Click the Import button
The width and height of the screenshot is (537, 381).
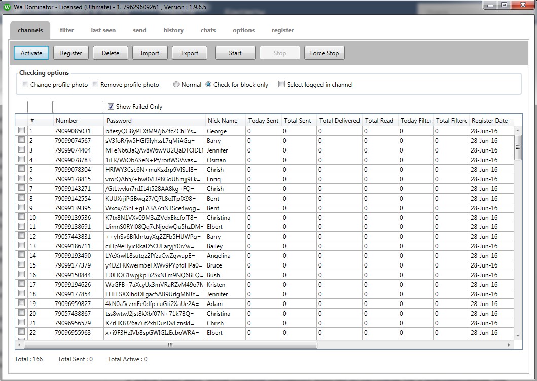[150, 53]
